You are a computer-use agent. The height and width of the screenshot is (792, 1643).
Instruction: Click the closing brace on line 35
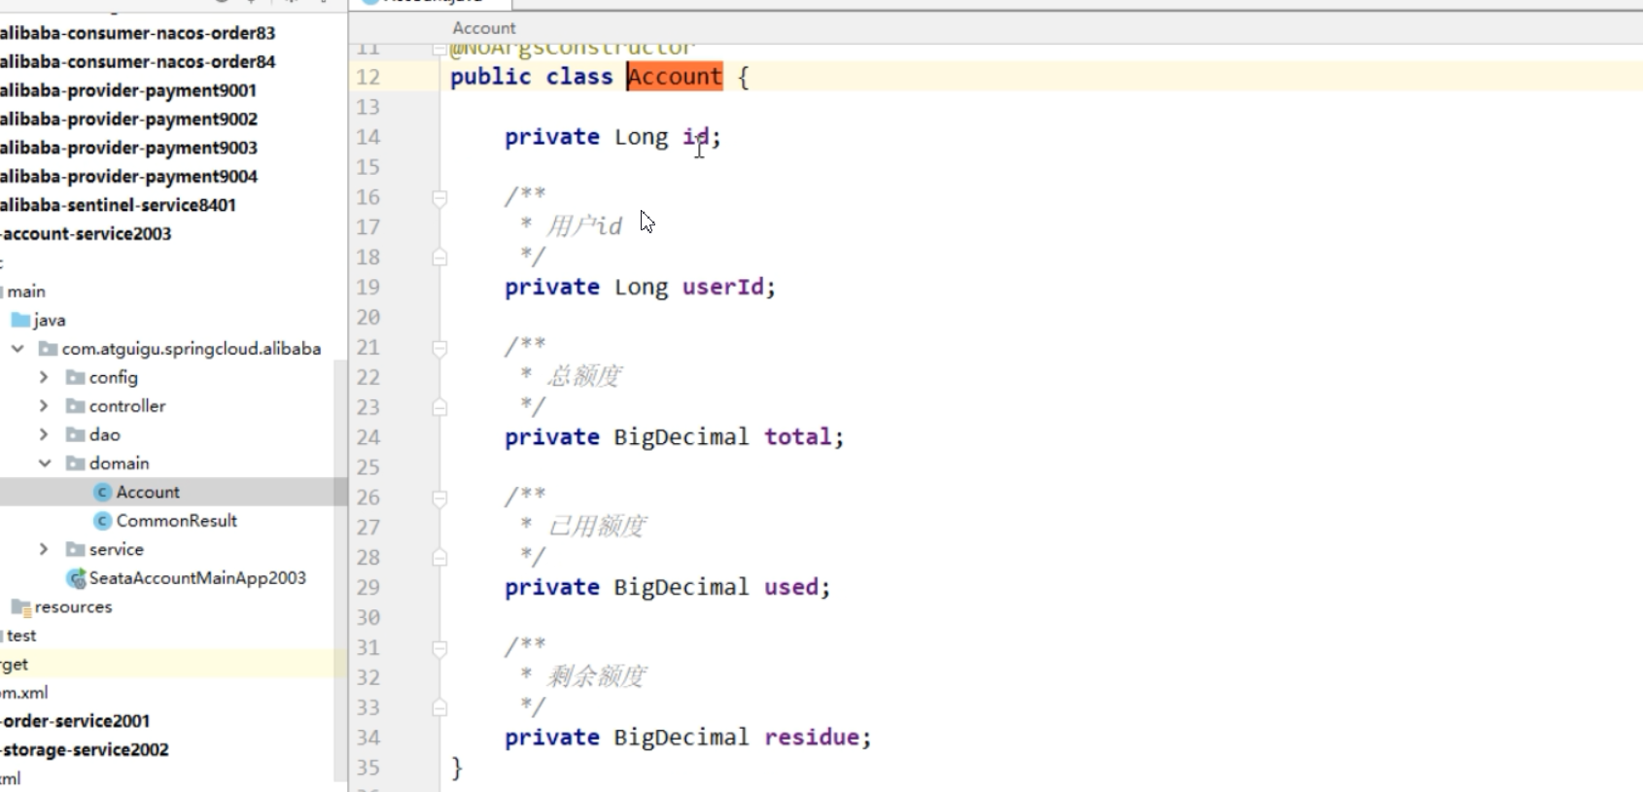457,768
